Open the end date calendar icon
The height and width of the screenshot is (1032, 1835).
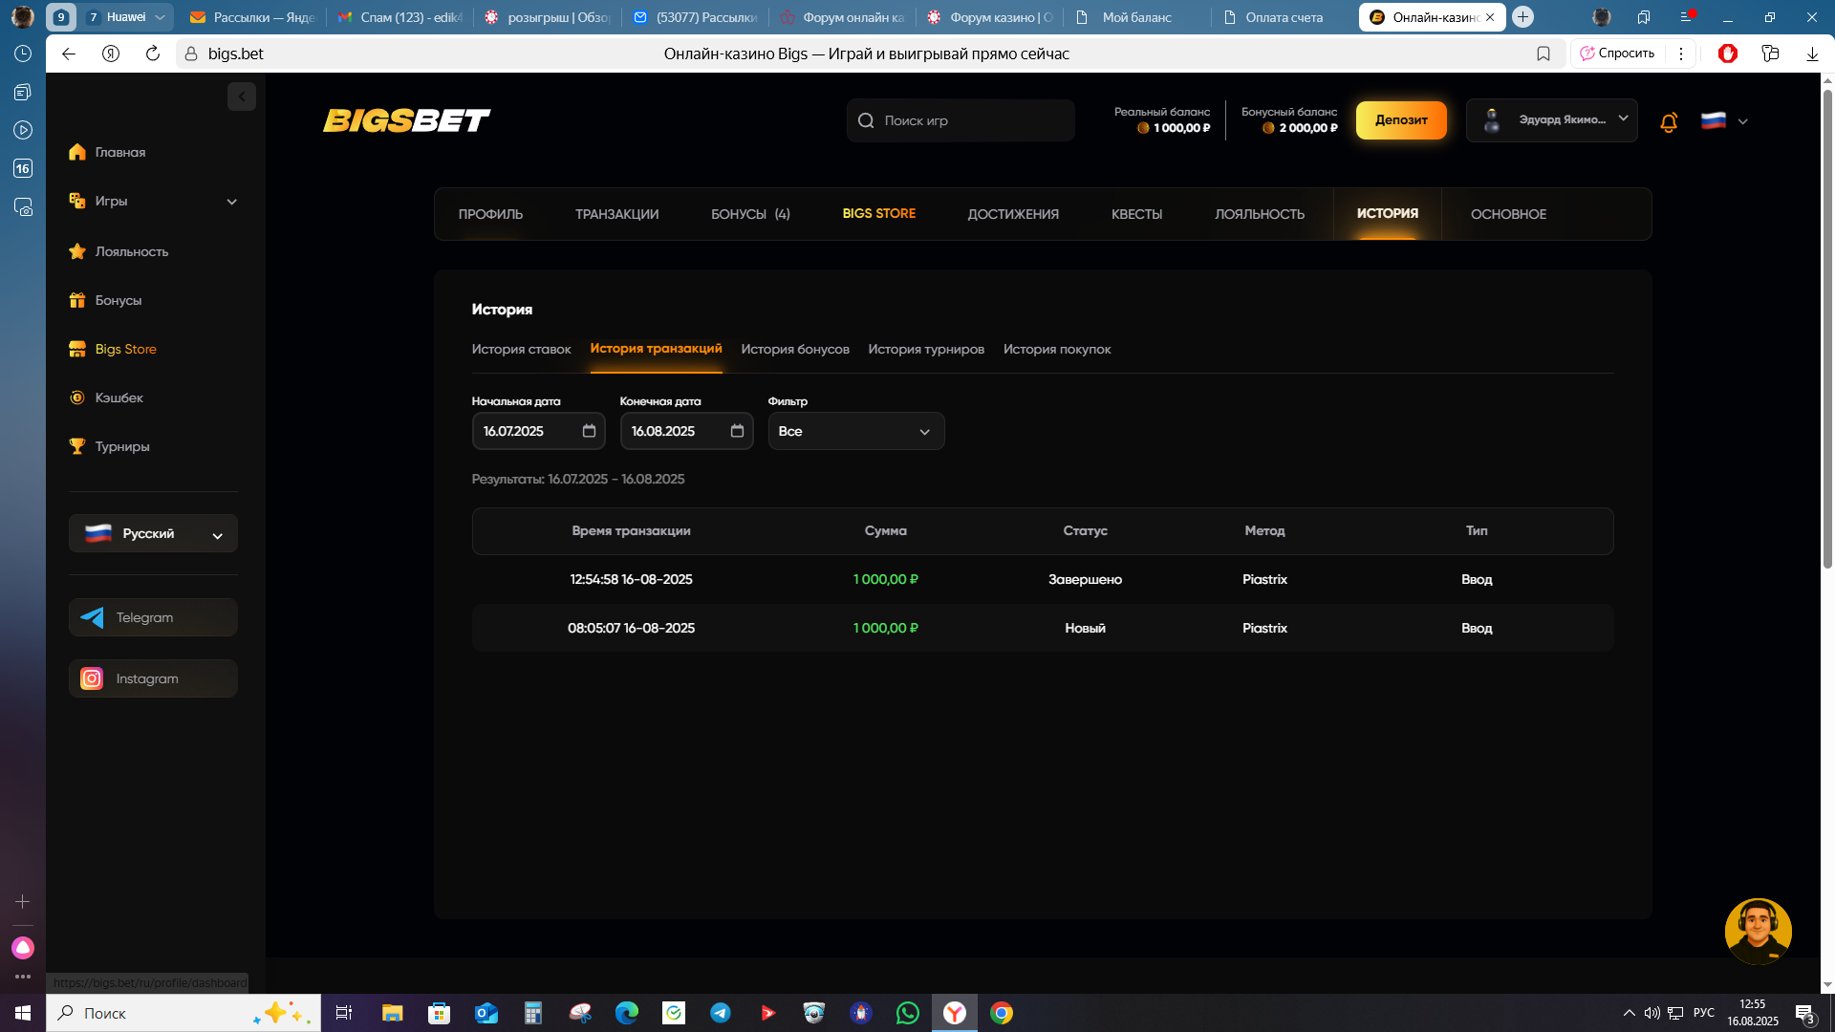[x=737, y=431]
